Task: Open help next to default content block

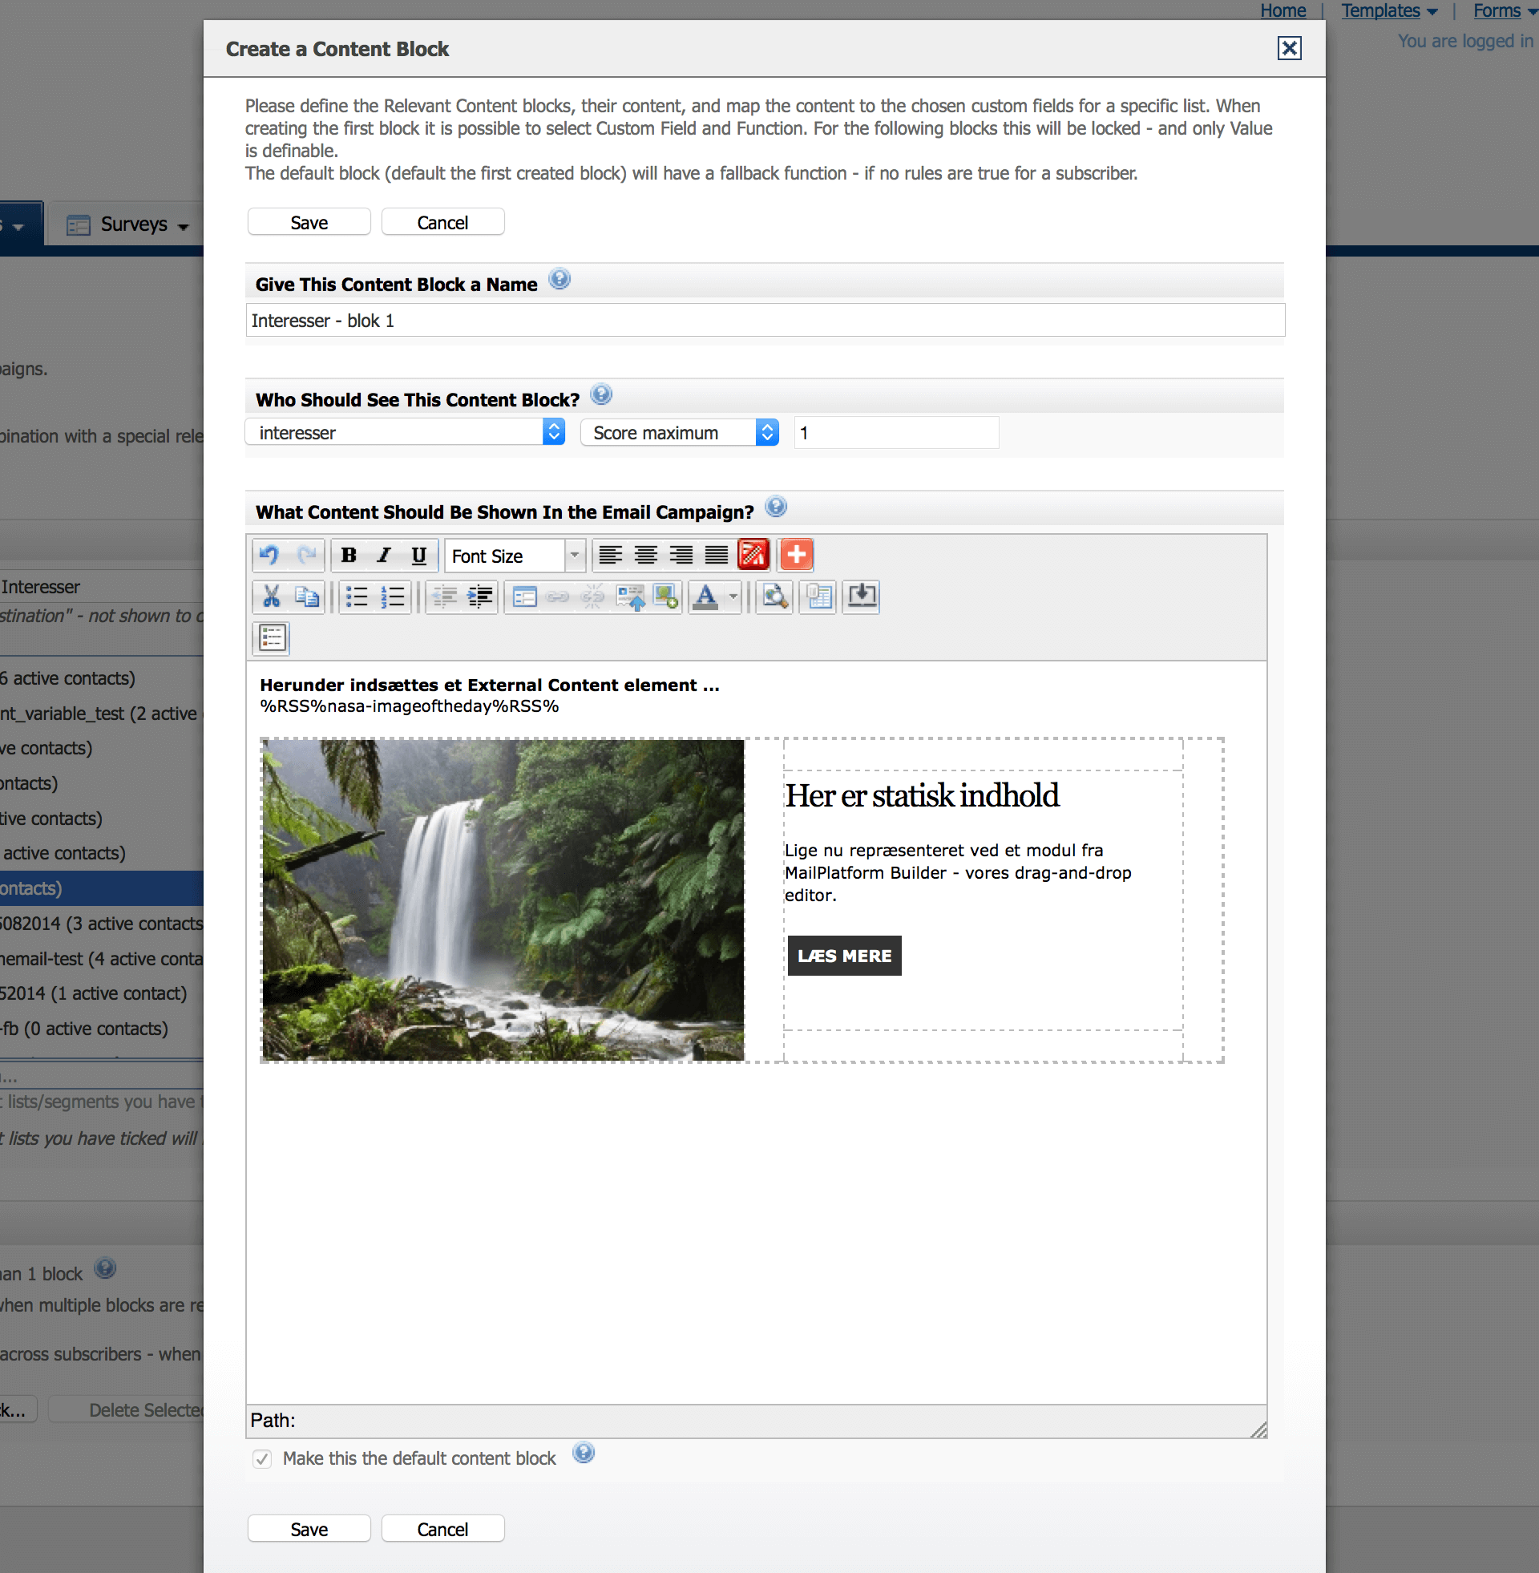Action: [584, 1453]
